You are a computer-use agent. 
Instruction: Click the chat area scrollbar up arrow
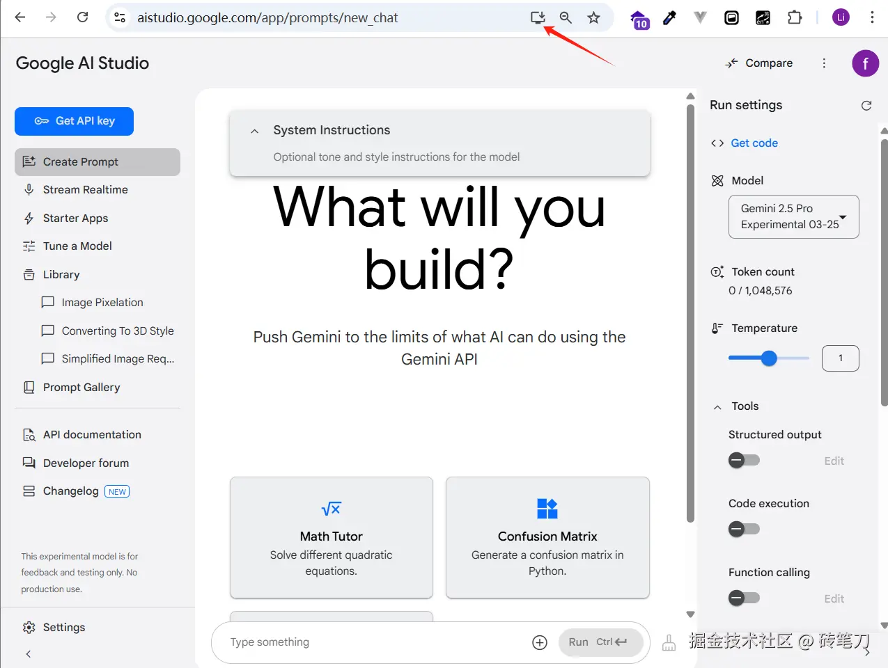690,96
